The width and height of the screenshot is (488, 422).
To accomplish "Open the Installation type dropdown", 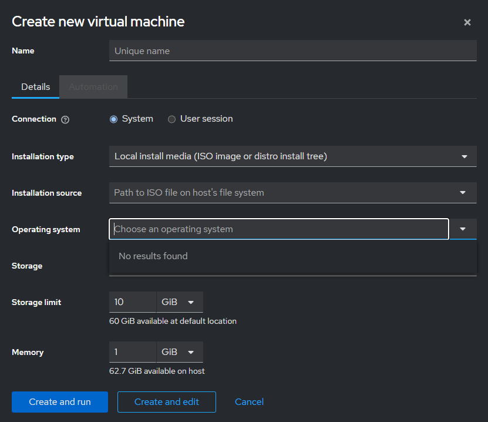I will (292, 156).
